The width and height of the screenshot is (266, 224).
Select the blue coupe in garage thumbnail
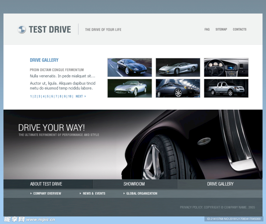tap(178, 88)
